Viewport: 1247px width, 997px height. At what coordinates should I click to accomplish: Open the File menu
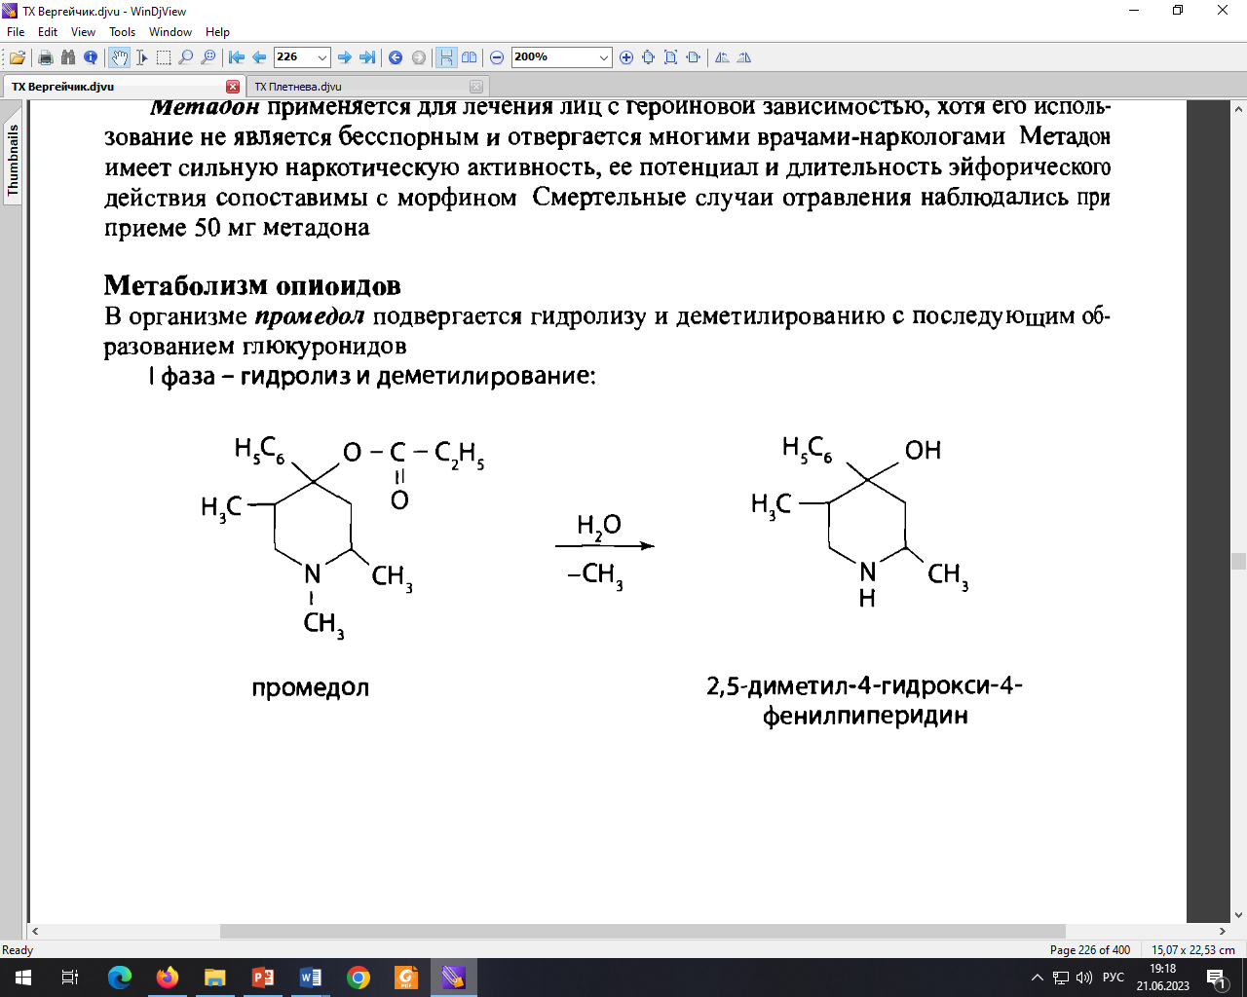(16, 32)
